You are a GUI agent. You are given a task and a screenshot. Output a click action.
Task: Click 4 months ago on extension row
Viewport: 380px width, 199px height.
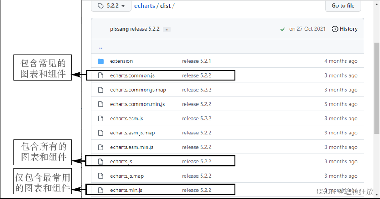click(341, 61)
